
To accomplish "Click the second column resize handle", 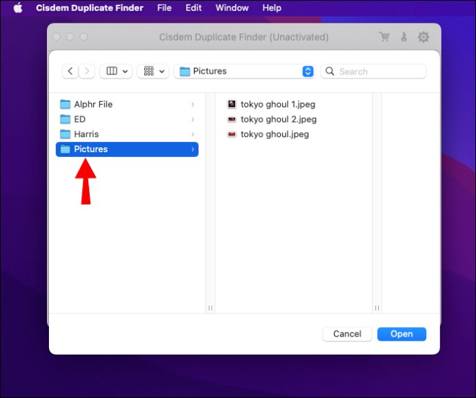I will coord(377,308).
